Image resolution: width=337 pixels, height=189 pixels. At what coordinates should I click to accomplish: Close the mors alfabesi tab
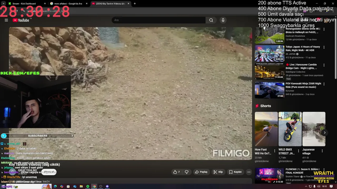point(87,4)
